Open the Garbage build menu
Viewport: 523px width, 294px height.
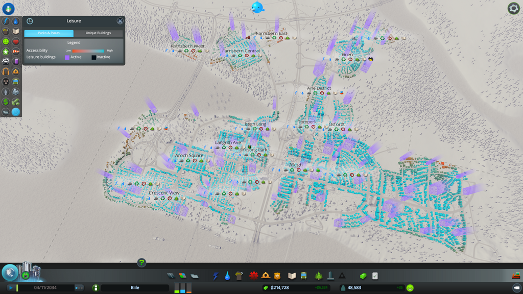tap(239, 276)
